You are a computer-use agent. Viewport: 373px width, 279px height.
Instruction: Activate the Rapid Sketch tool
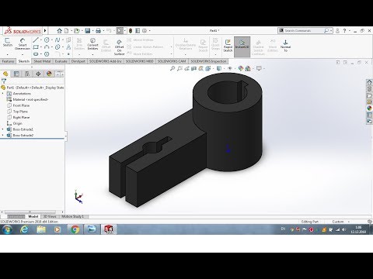coord(228,45)
